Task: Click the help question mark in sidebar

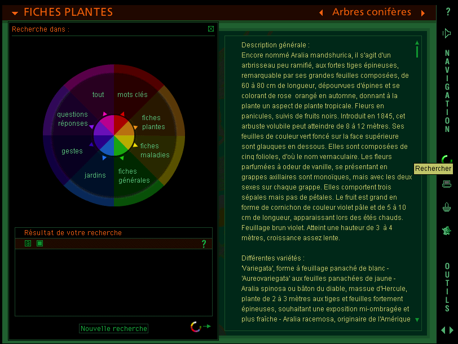Action: [x=448, y=12]
